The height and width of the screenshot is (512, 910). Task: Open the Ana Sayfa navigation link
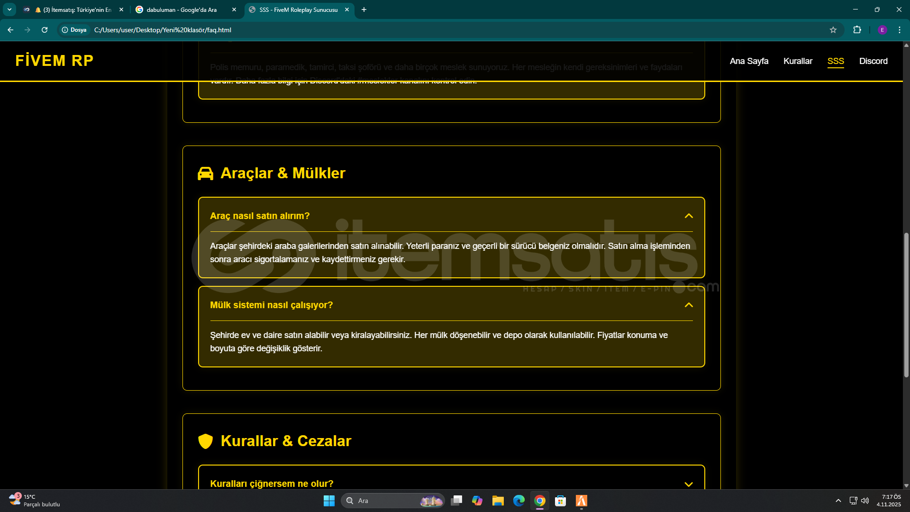tap(749, 61)
